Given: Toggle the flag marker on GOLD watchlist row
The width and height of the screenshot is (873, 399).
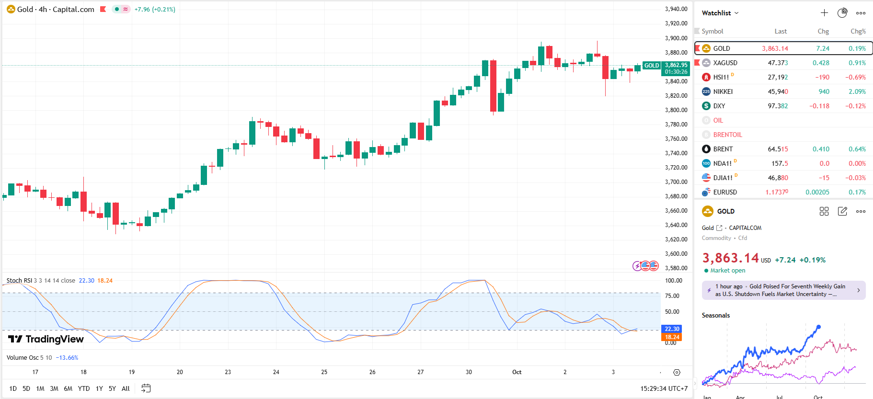Looking at the screenshot, I should [698, 48].
